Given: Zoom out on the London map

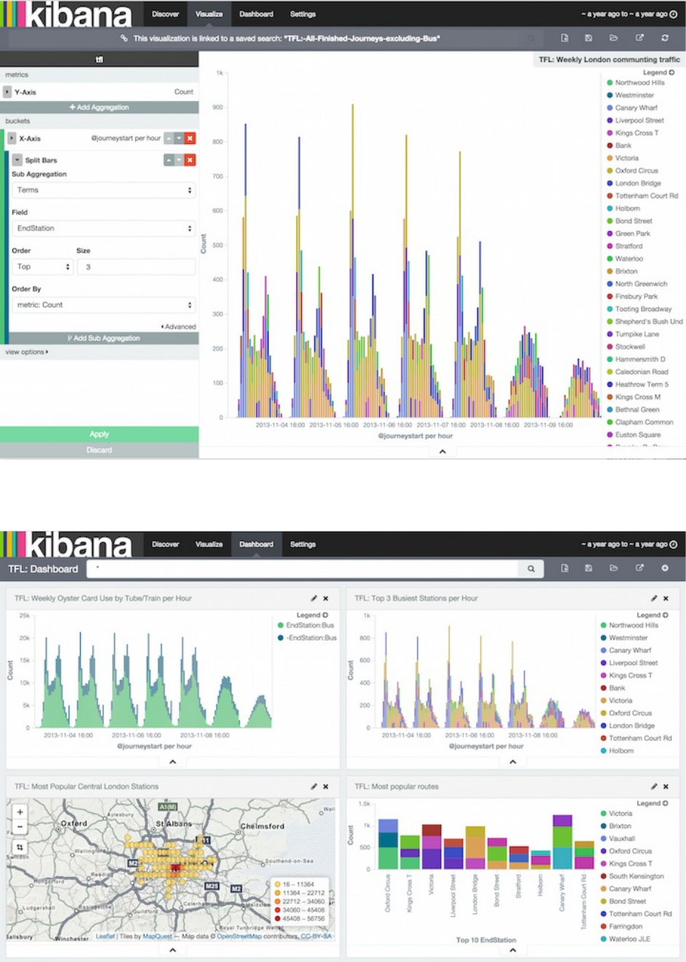Looking at the screenshot, I should (x=20, y=827).
